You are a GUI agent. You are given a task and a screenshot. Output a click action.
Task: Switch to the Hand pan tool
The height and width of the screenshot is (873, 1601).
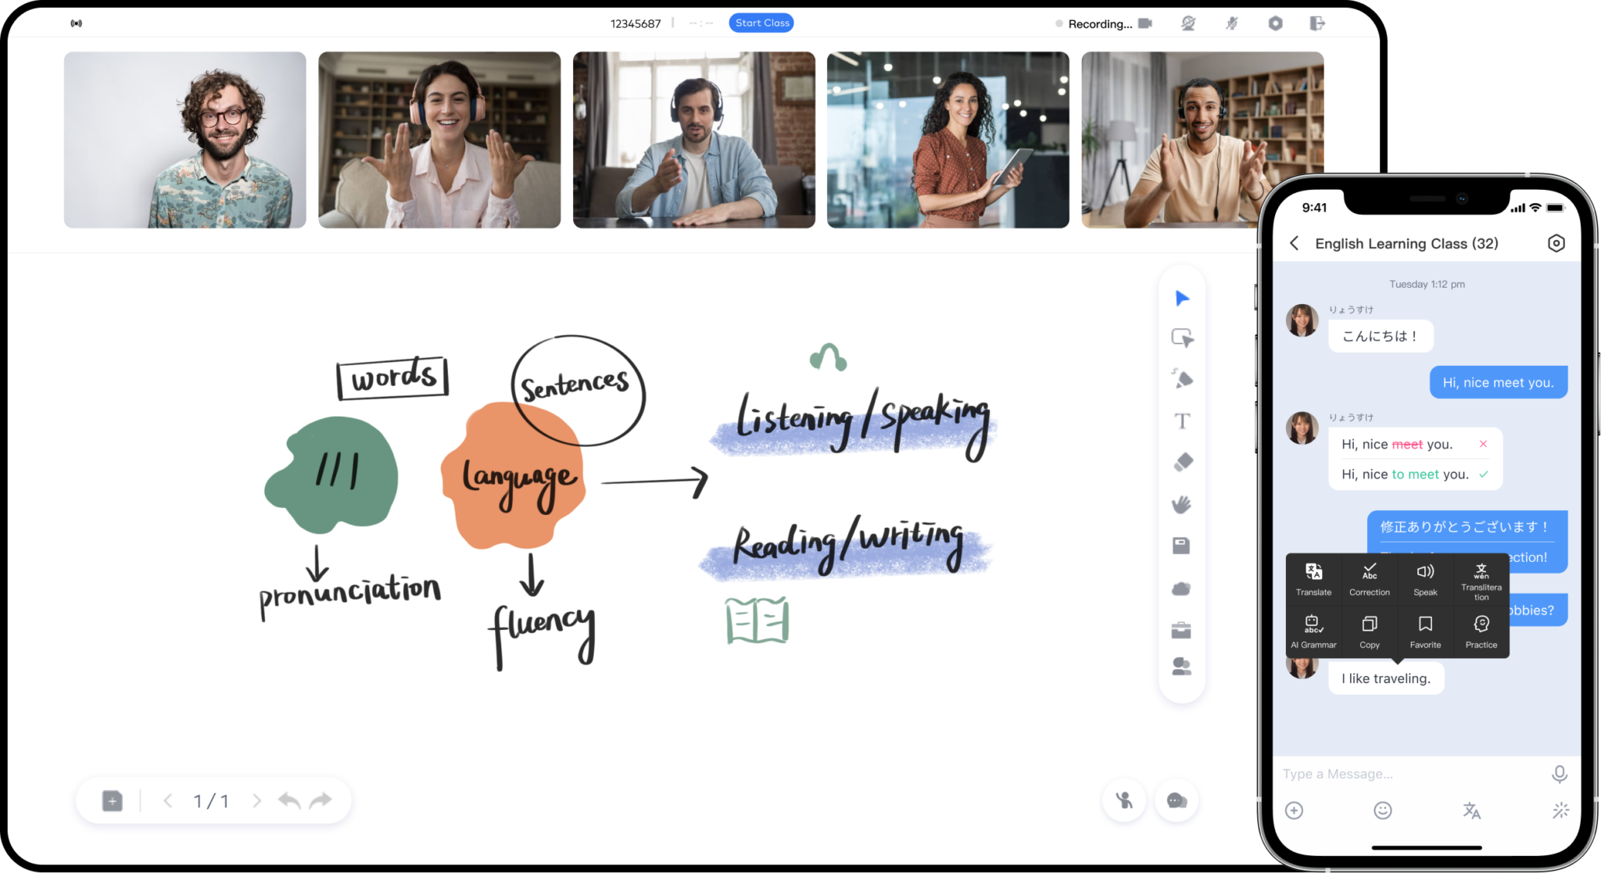tap(1182, 504)
